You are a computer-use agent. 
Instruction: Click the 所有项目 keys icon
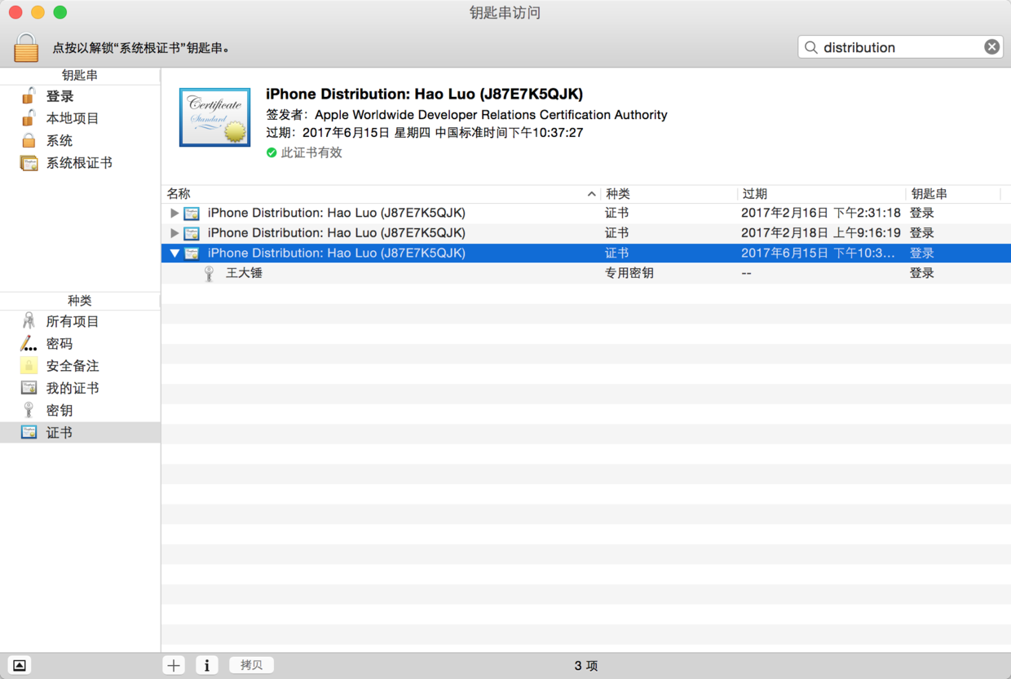pos(29,321)
